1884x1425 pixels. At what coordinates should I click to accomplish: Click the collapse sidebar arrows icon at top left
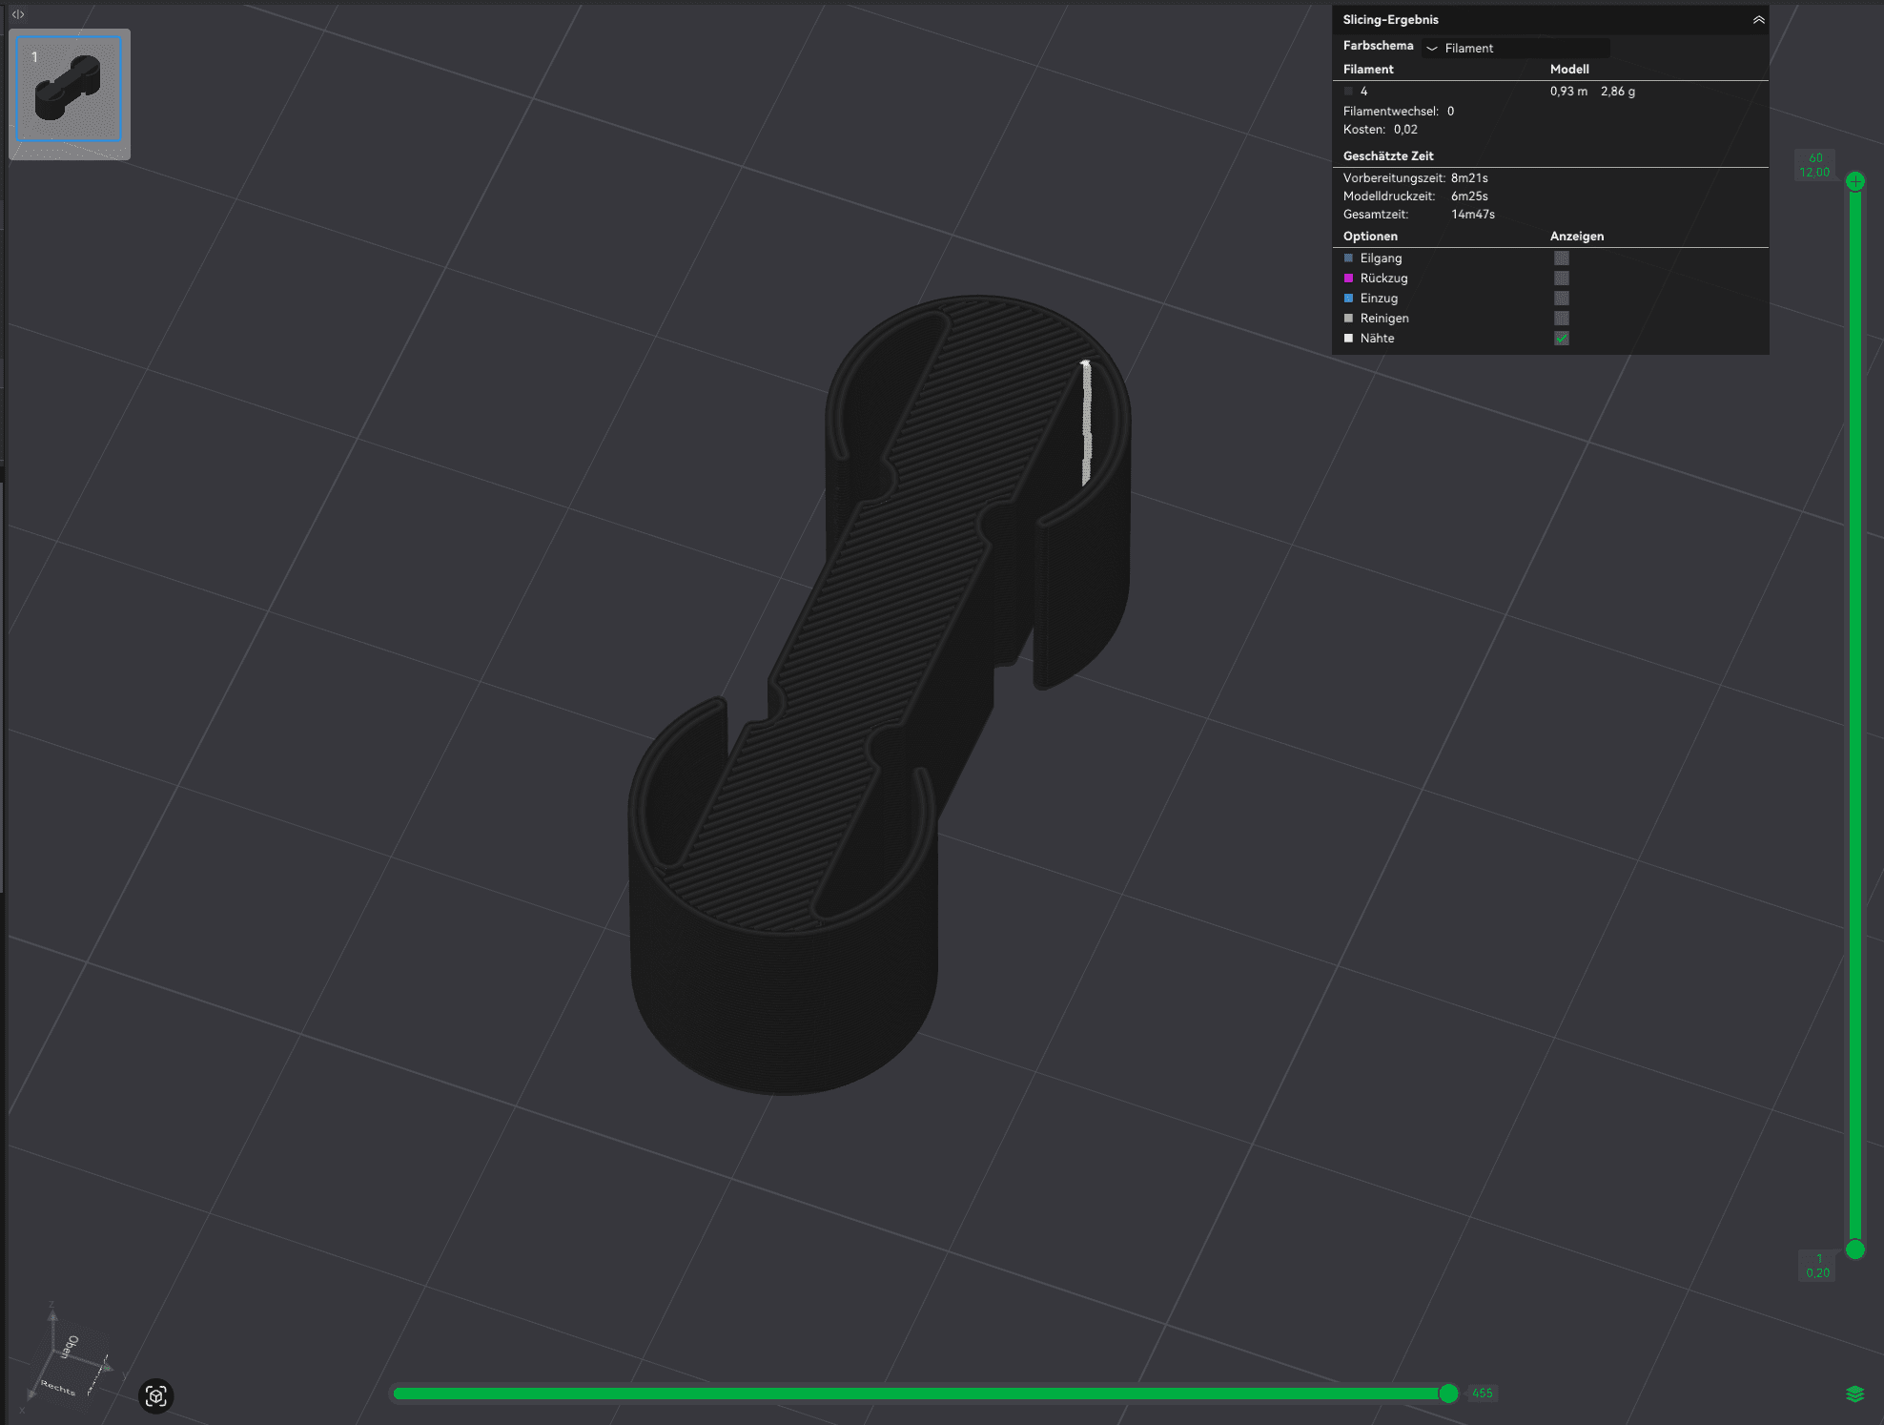[18, 14]
